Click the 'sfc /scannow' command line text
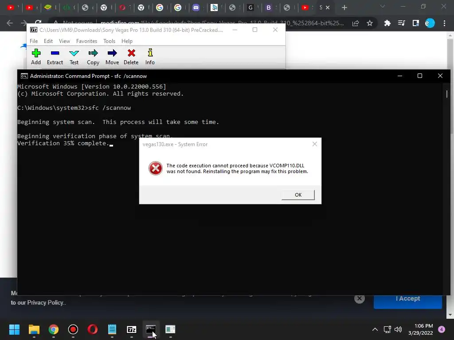This screenshot has height=340, width=454. (110, 108)
